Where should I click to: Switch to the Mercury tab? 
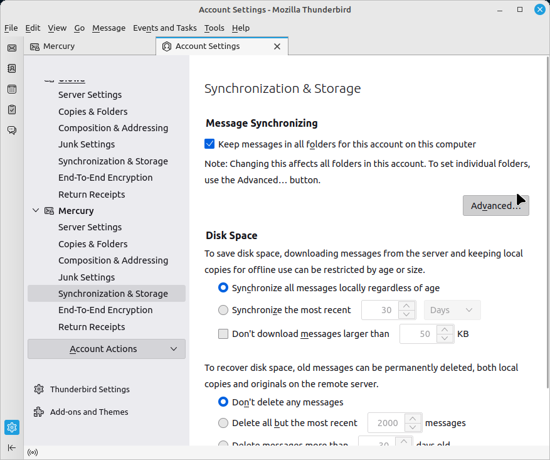coord(59,46)
